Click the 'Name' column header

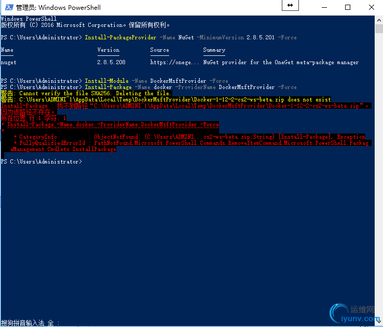(7, 50)
